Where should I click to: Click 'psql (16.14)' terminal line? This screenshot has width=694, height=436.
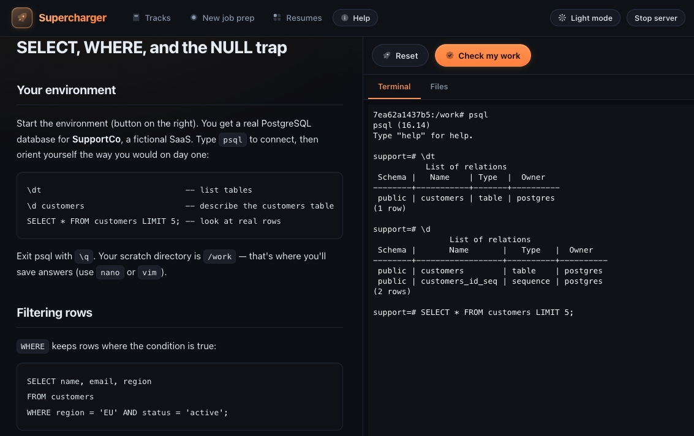click(x=401, y=125)
